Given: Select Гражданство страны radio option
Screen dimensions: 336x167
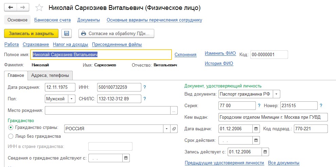Looking at the screenshot, I should (x=11, y=128).
